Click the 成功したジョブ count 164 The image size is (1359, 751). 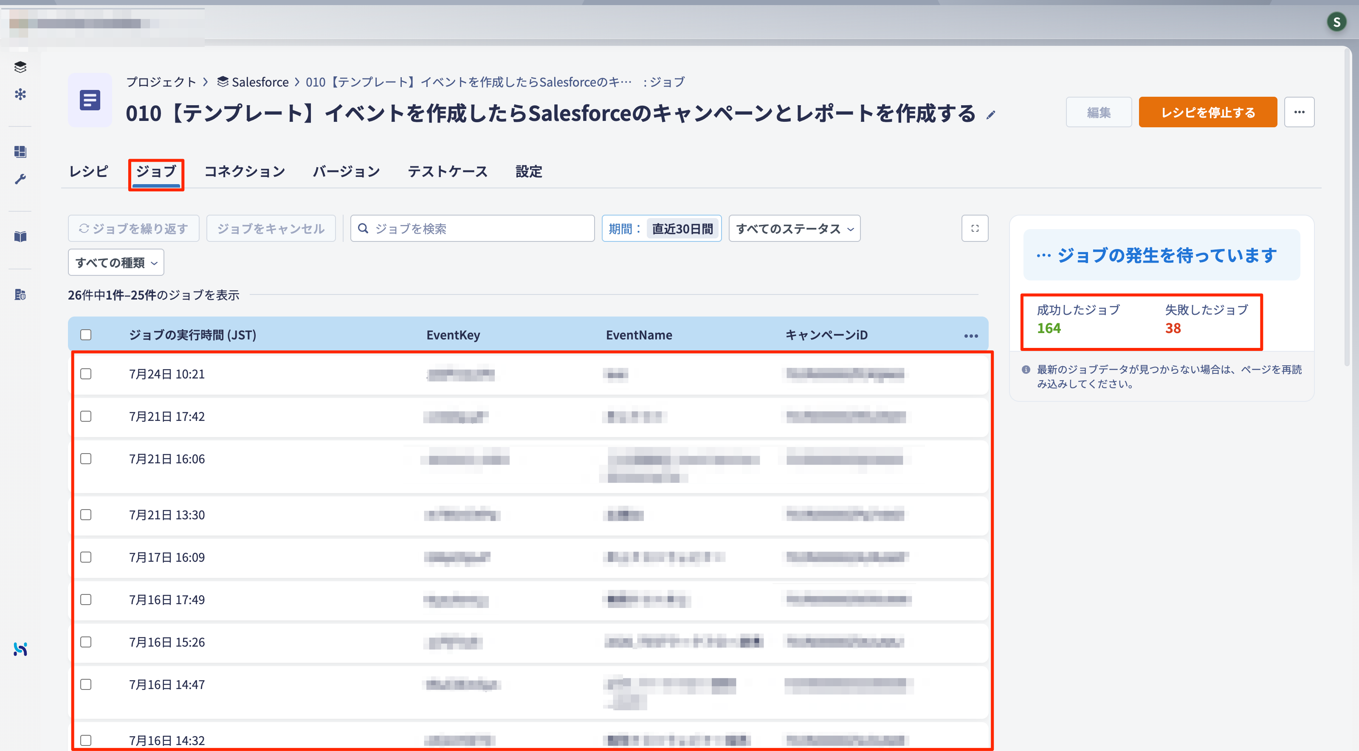click(1048, 328)
